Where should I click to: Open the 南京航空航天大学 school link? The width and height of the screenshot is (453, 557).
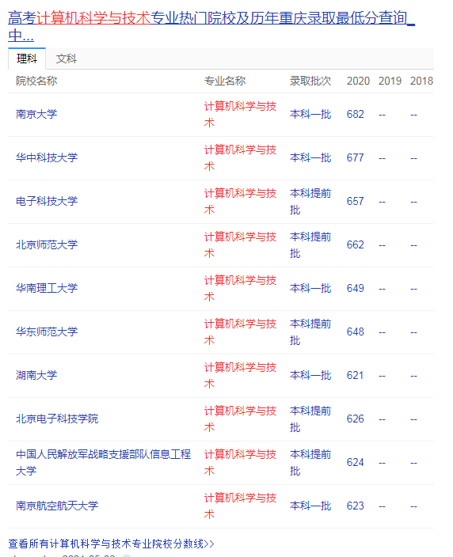point(57,506)
